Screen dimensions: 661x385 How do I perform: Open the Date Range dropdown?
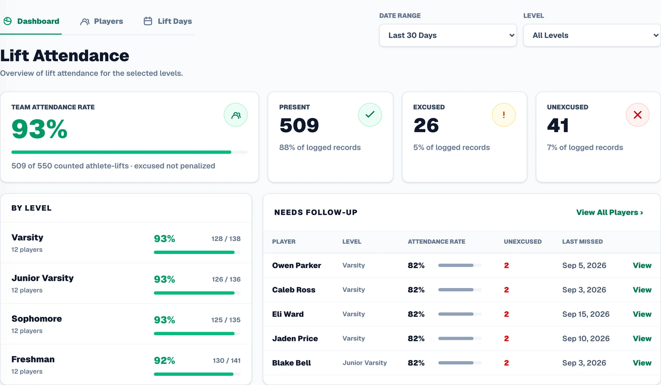448,35
